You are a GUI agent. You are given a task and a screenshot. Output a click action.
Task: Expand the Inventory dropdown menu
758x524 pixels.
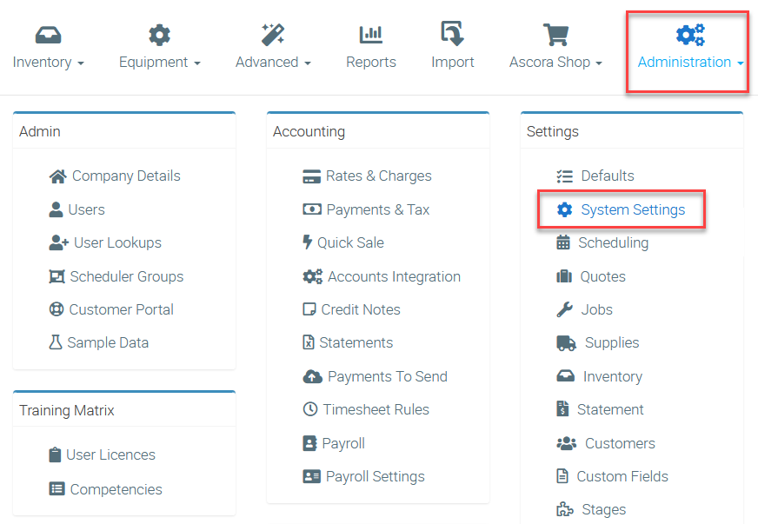click(49, 63)
